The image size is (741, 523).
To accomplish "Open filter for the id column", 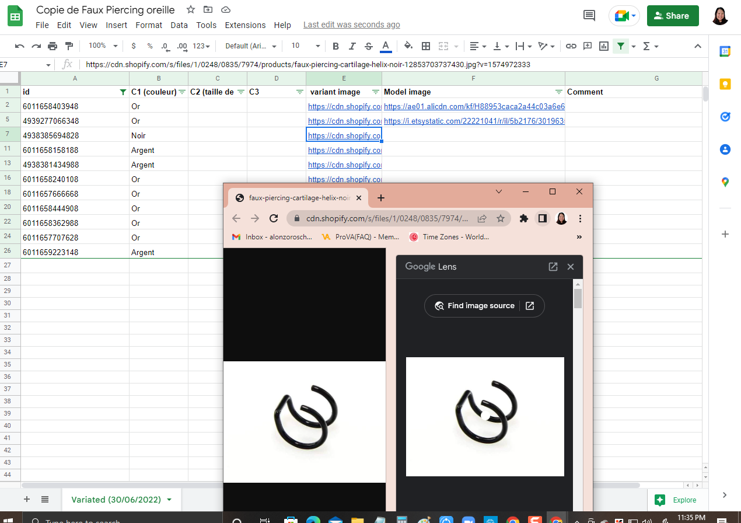I will (123, 92).
